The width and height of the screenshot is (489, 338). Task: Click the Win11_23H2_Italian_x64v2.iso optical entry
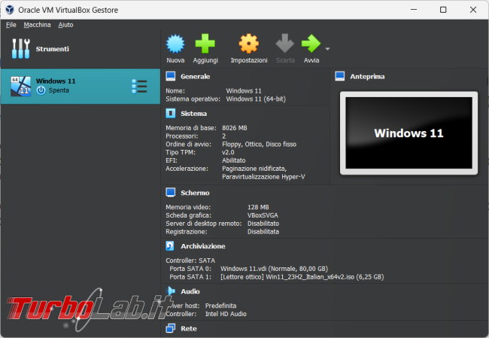coord(302,277)
